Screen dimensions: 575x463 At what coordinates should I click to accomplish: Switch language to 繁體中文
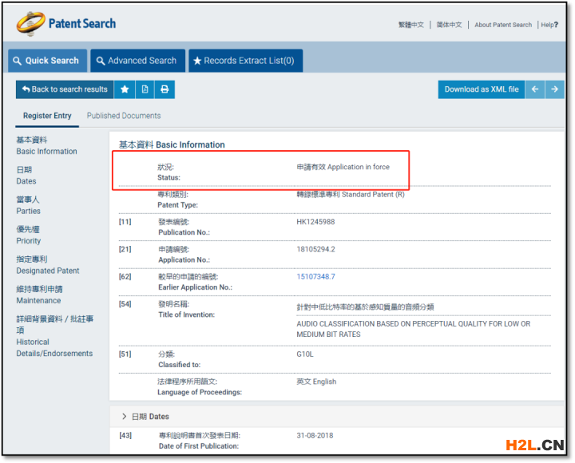click(x=411, y=25)
